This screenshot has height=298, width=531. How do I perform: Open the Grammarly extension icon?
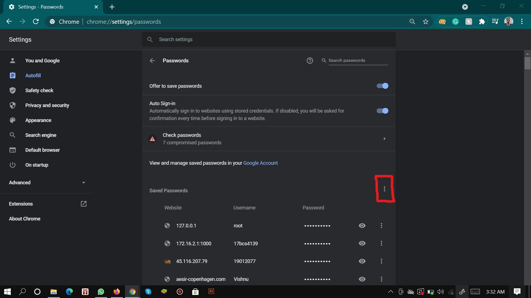pyautogui.click(x=455, y=22)
